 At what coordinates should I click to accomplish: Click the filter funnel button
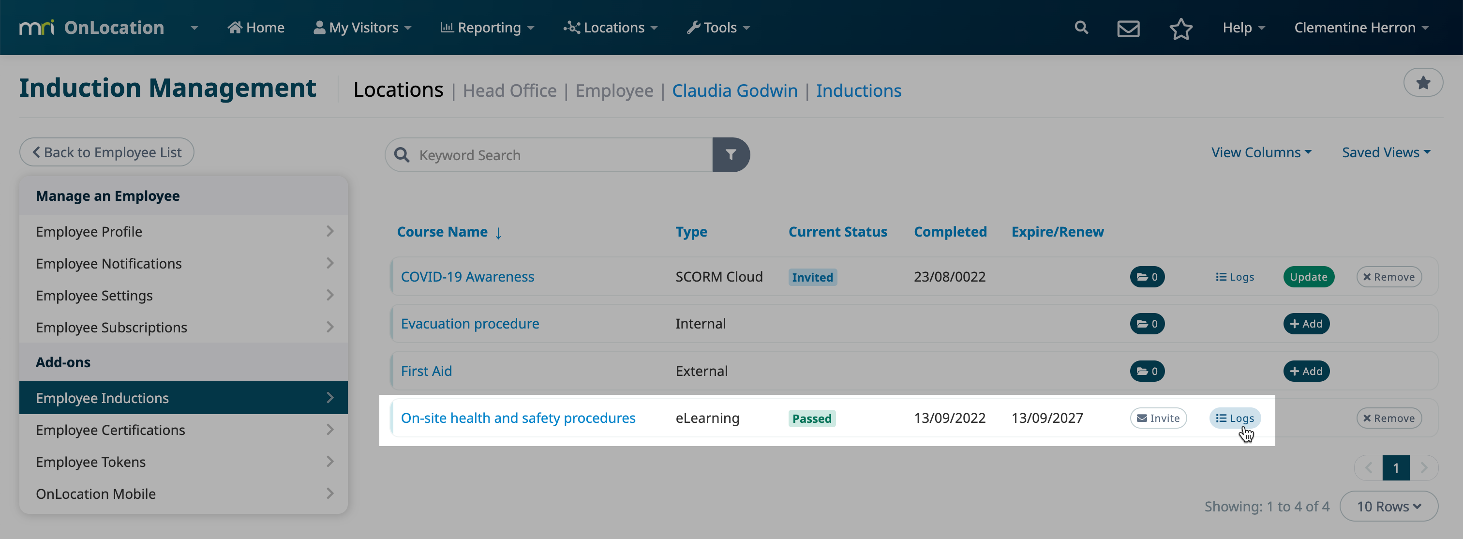click(x=731, y=154)
